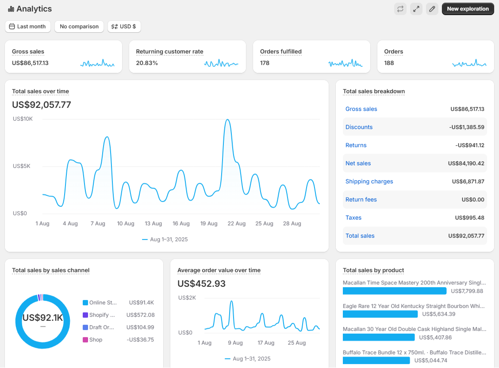Viewport: 499px width, 368px height.
Task: Open the USD $ currency selector
Action: click(124, 27)
